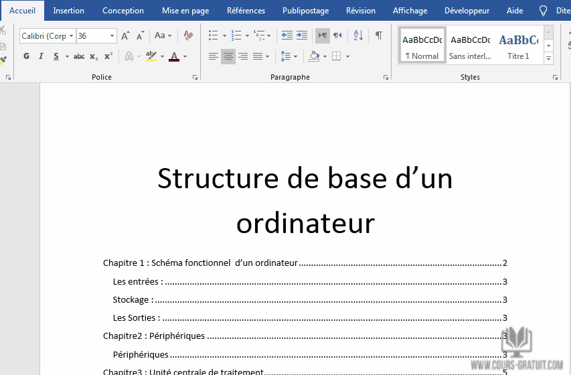
Task: Align text to the left
Action: pos(214,56)
